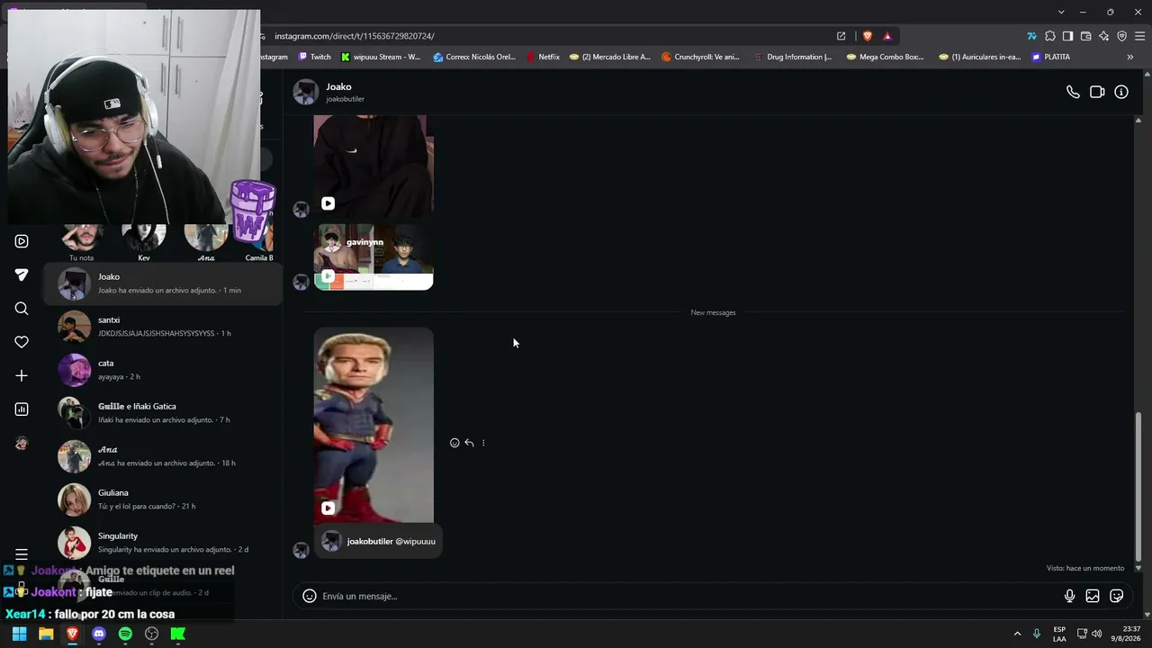Open the Brave VPN toolbar icon
This screenshot has width=1152, height=648.
[x=1121, y=36]
